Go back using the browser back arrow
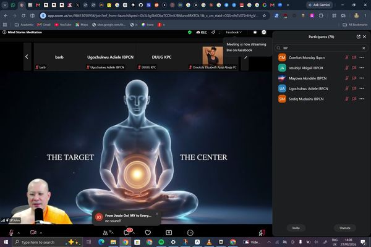Image resolution: width=371 pixels, height=247 pixels. (x=6, y=15)
